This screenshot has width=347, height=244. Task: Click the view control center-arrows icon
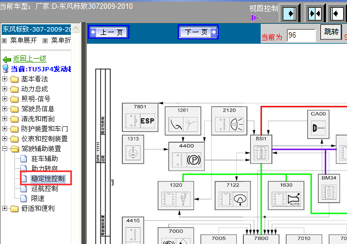click(315, 14)
